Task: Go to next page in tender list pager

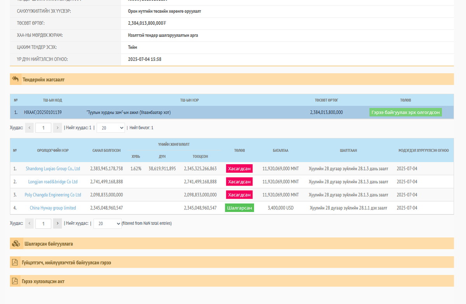Action: 57,128
